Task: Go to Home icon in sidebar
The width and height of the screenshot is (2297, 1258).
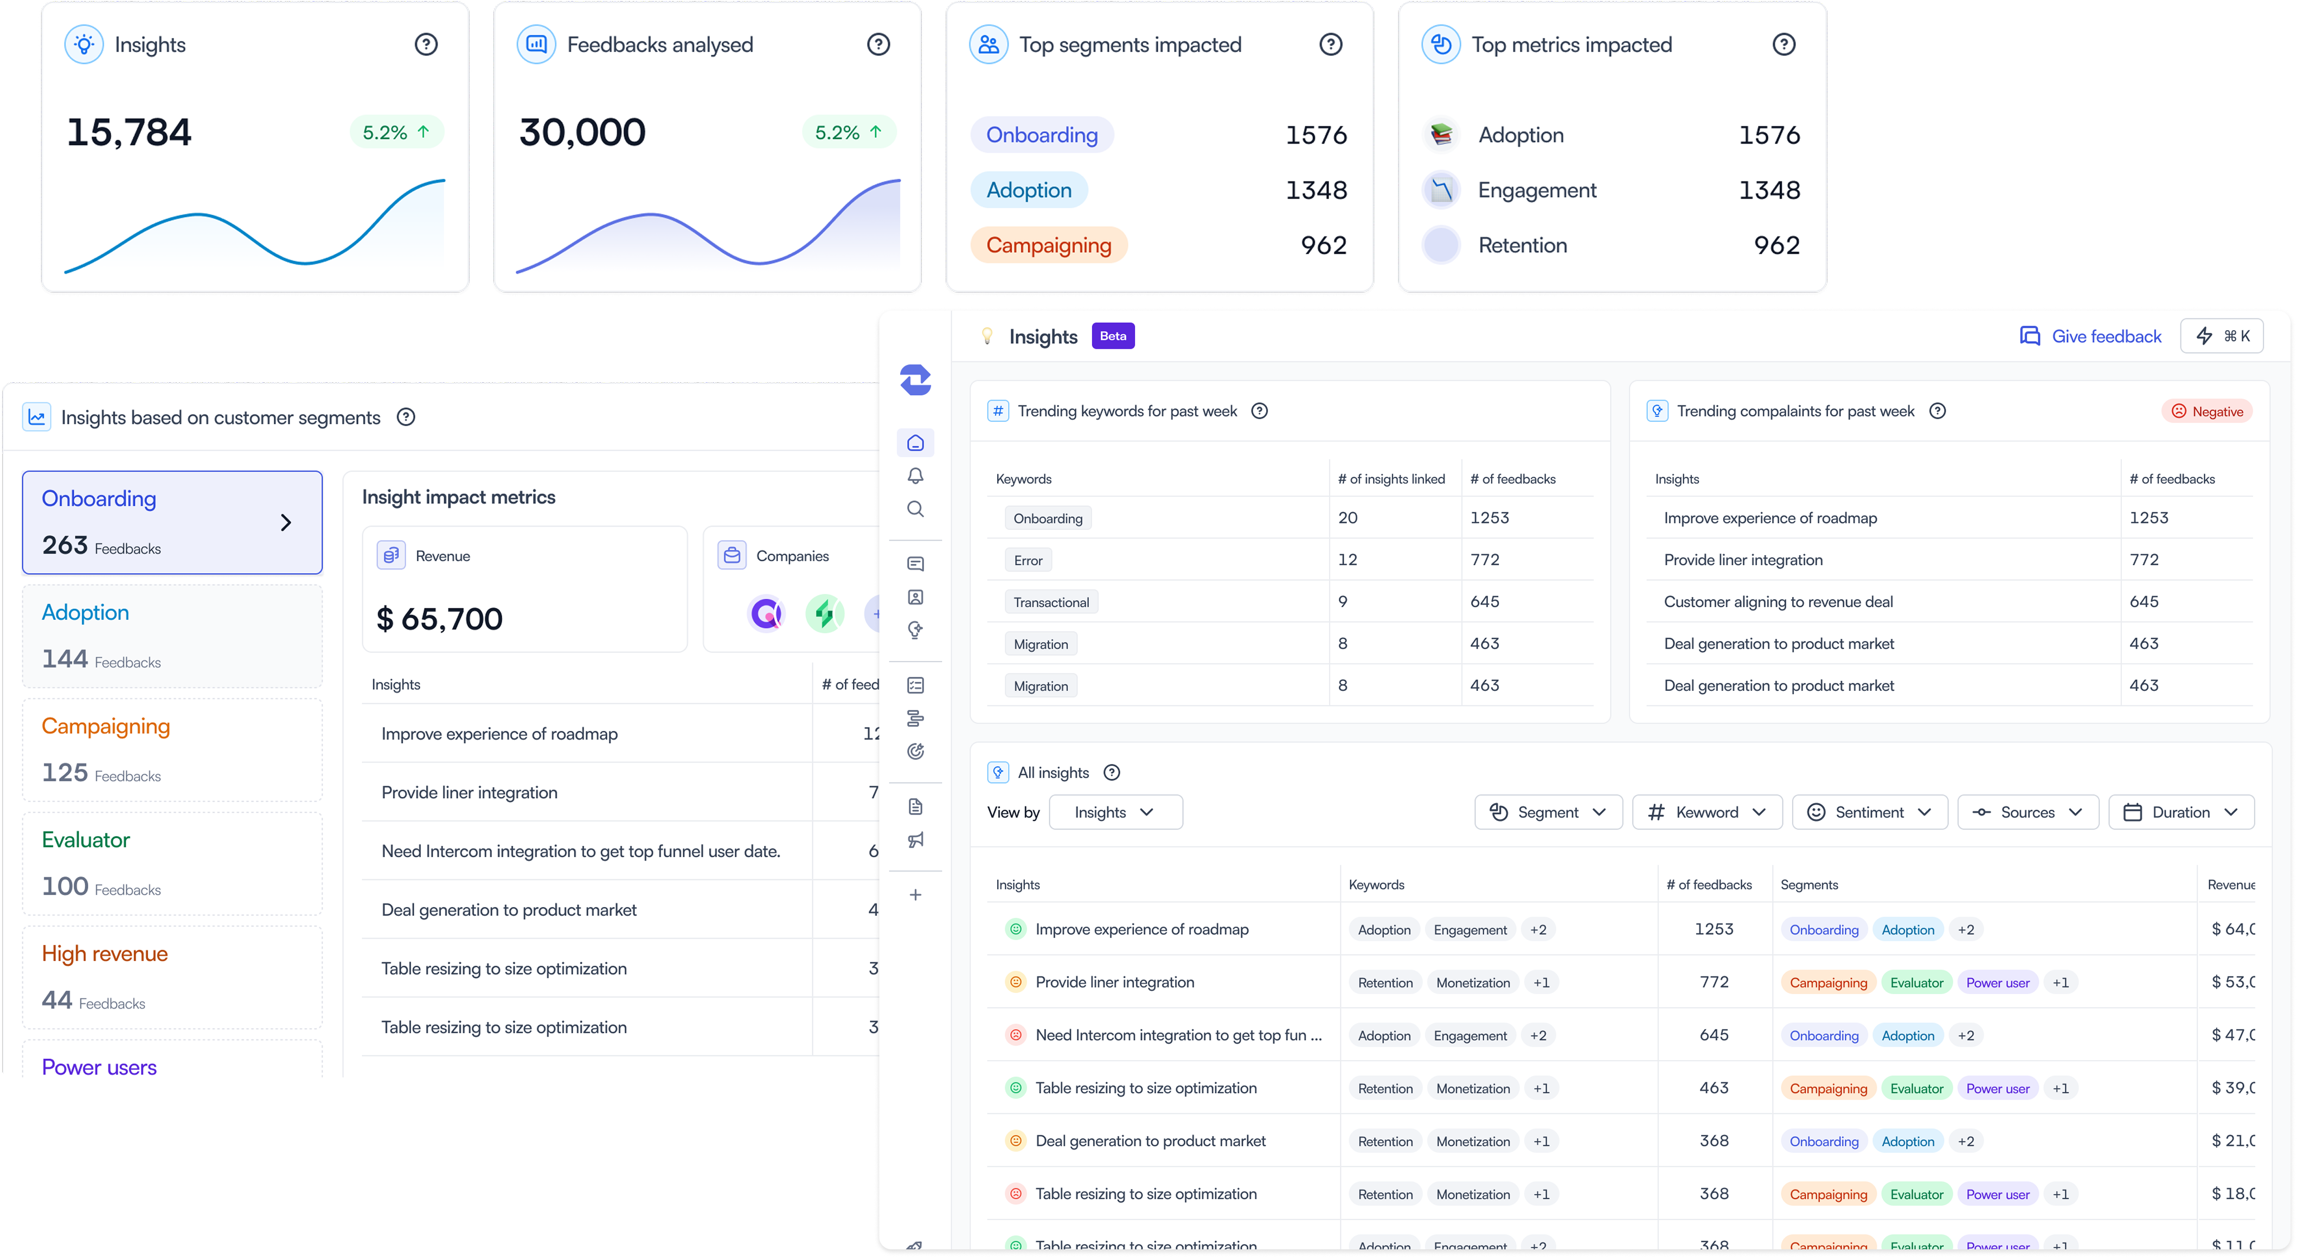Action: [x=915, y=443]
